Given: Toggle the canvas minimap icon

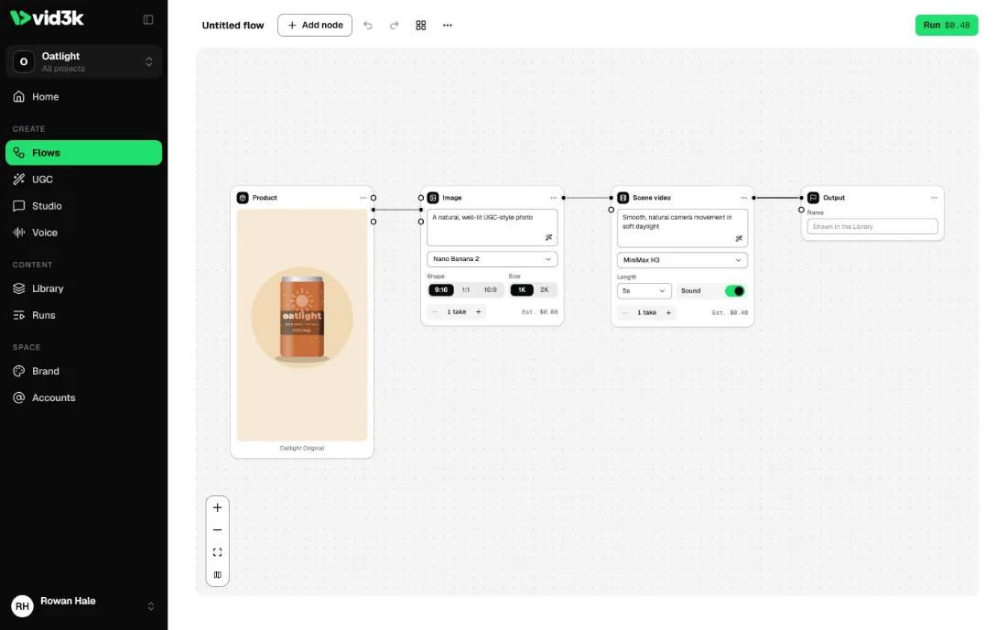Looking at the screenshot, I should (218, 575).
